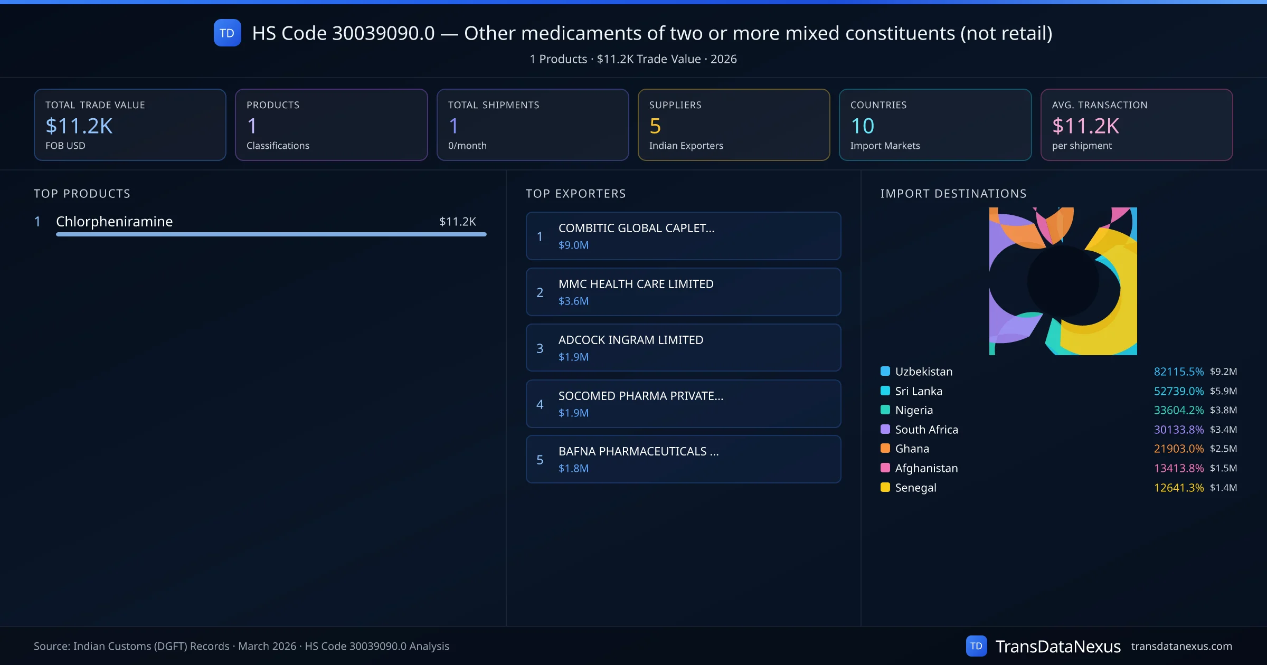The height and width of the screenshot is (665, 1267).
Task: Click the Sri Lanka cyan legend swatch
Action: pyautogui.click(x=885, y=391)
